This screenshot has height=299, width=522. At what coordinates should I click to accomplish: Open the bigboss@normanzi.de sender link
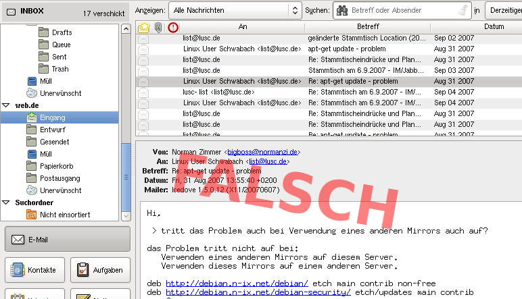(x=262, y=153)
